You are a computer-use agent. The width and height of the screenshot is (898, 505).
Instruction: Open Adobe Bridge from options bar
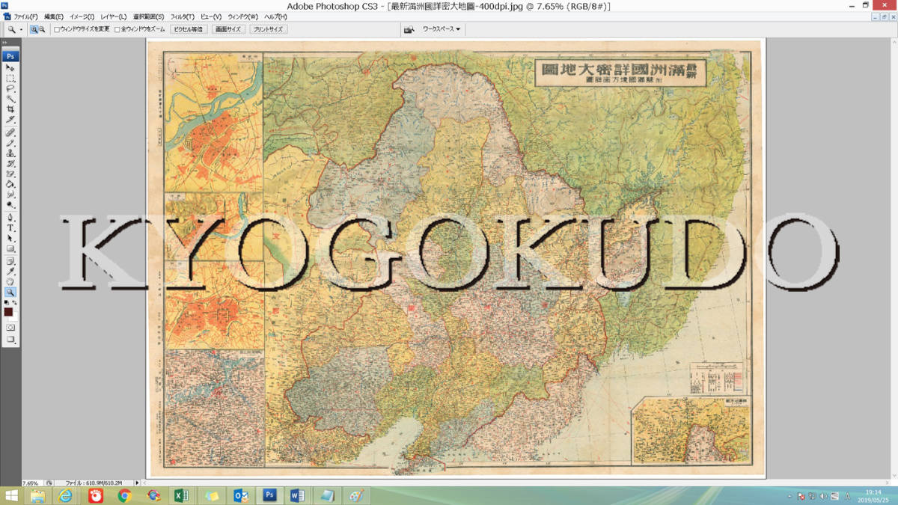click(409, 30)
